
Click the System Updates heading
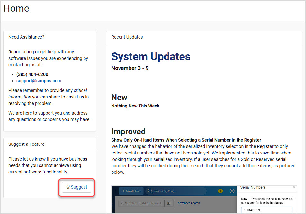[x=151, y=57]
